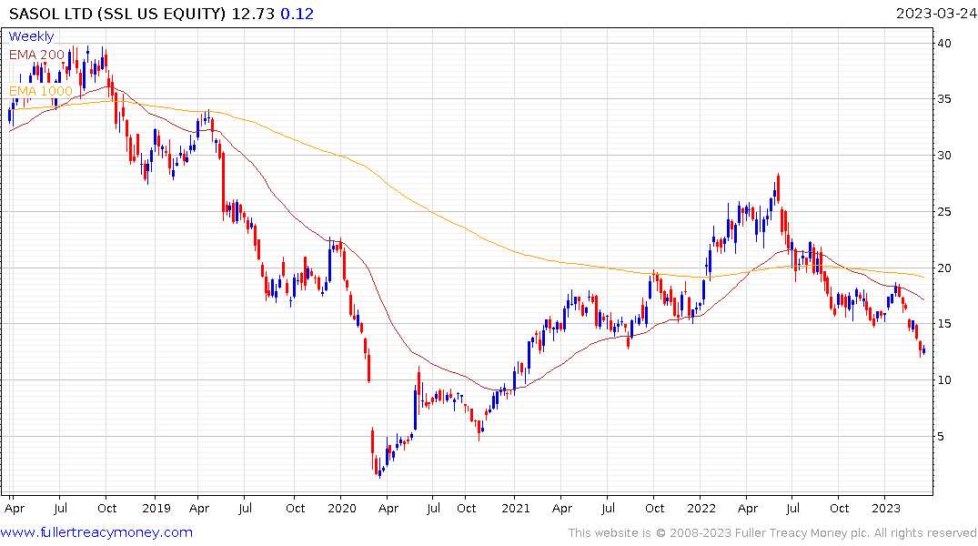Image resolution: width=978 pixels, height=546 pixels.
Task: Click the 15 price axis label
Action: pyautogui.click(x=943, y=324)
